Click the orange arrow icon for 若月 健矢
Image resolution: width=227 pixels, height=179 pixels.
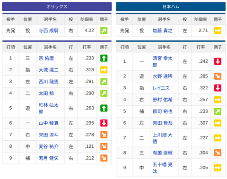click(x=104, y=158)
